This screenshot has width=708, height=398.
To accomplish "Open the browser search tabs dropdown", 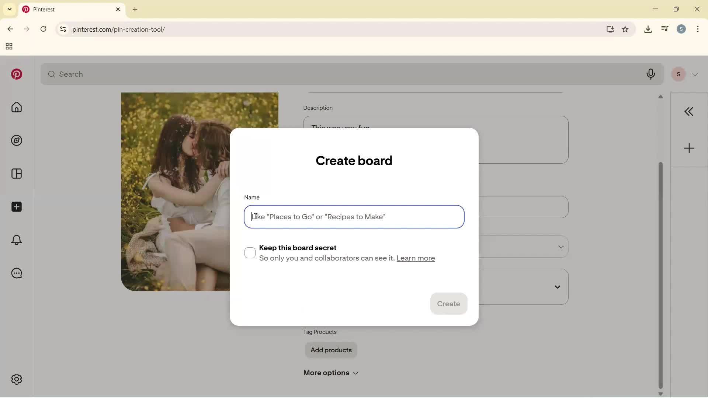I will click(x=9, y=9).
